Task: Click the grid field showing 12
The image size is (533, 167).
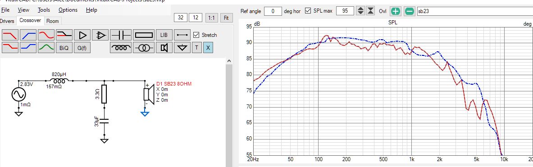Action: tap(196, 18)
